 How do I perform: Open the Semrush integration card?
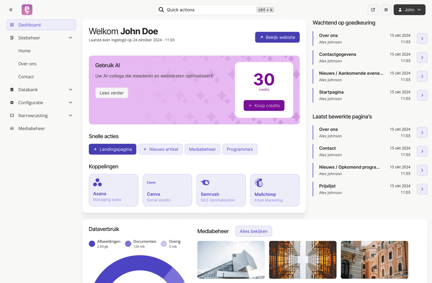[x=221, y=190]
